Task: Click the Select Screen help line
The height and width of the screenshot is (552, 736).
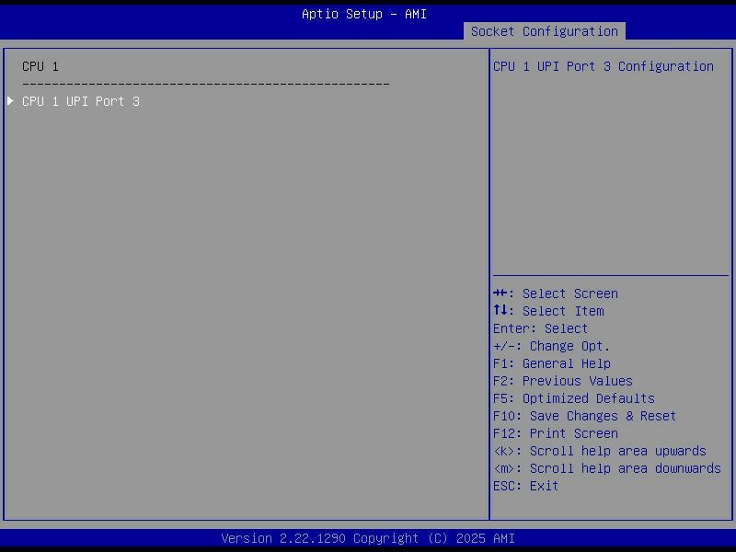Action: click(x=556, y=293)
